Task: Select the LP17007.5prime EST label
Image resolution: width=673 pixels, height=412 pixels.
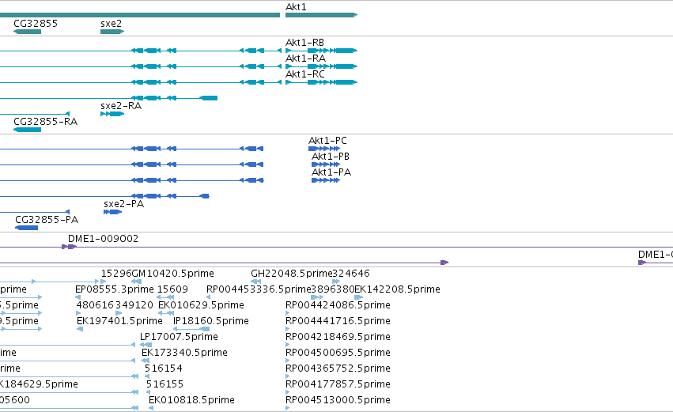Action: point(179,338)
